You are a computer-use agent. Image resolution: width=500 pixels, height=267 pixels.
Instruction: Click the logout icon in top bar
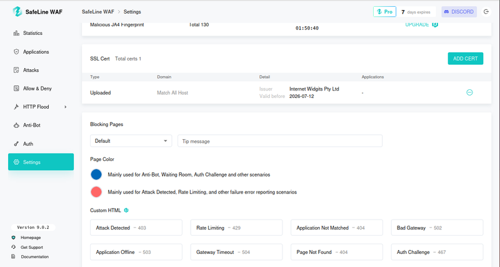tap(486, 12)
